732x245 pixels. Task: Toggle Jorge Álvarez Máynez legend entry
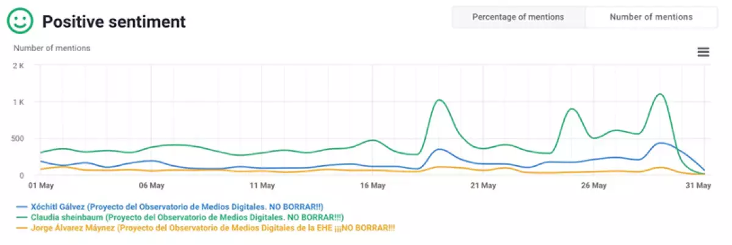(x=212, y=228)
